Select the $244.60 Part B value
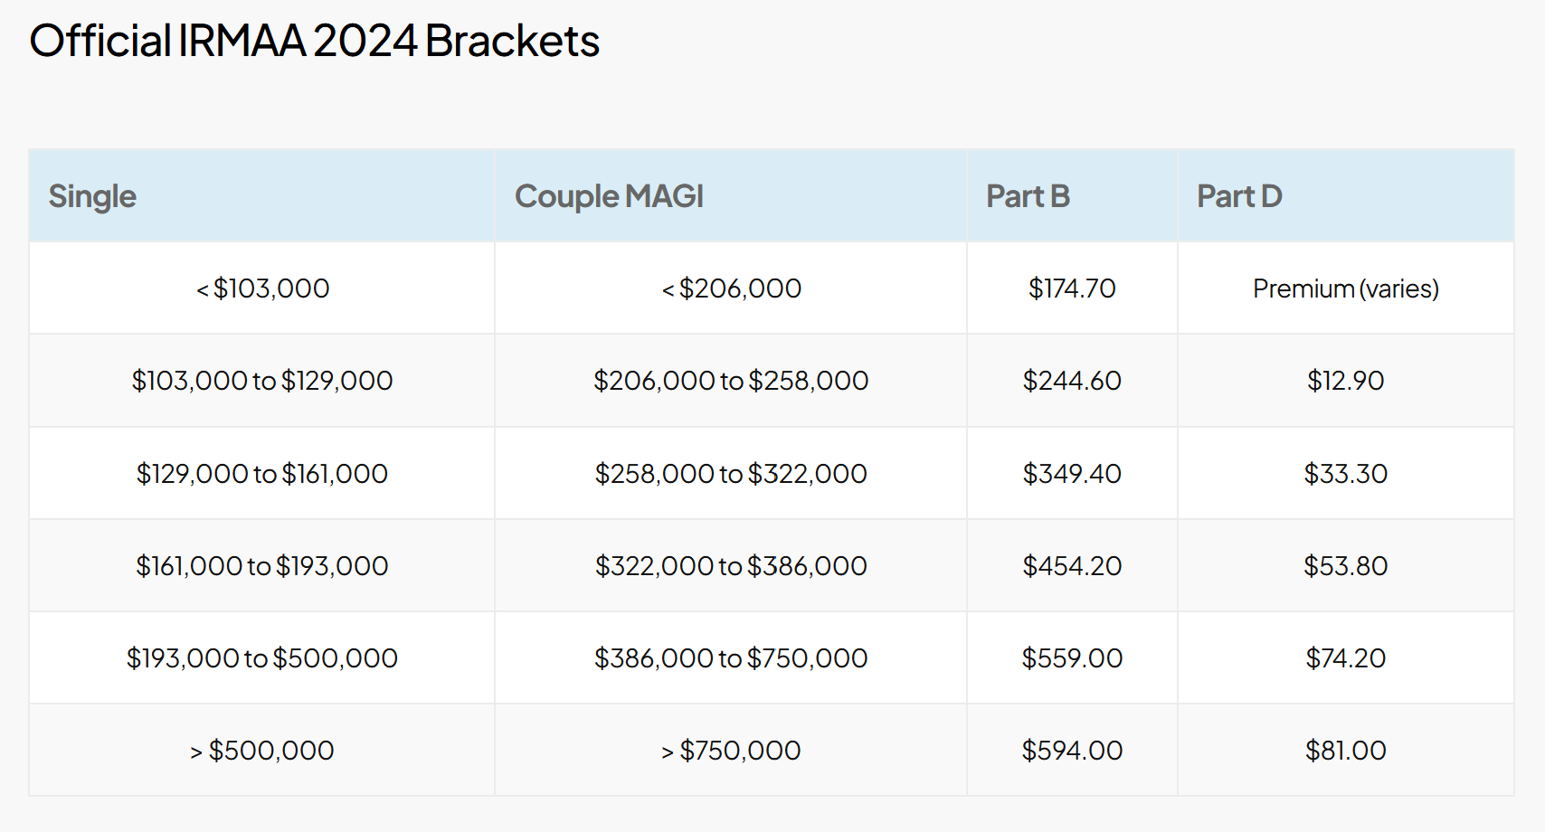This screenshot has width=1545, height=832. [1072, 381]
